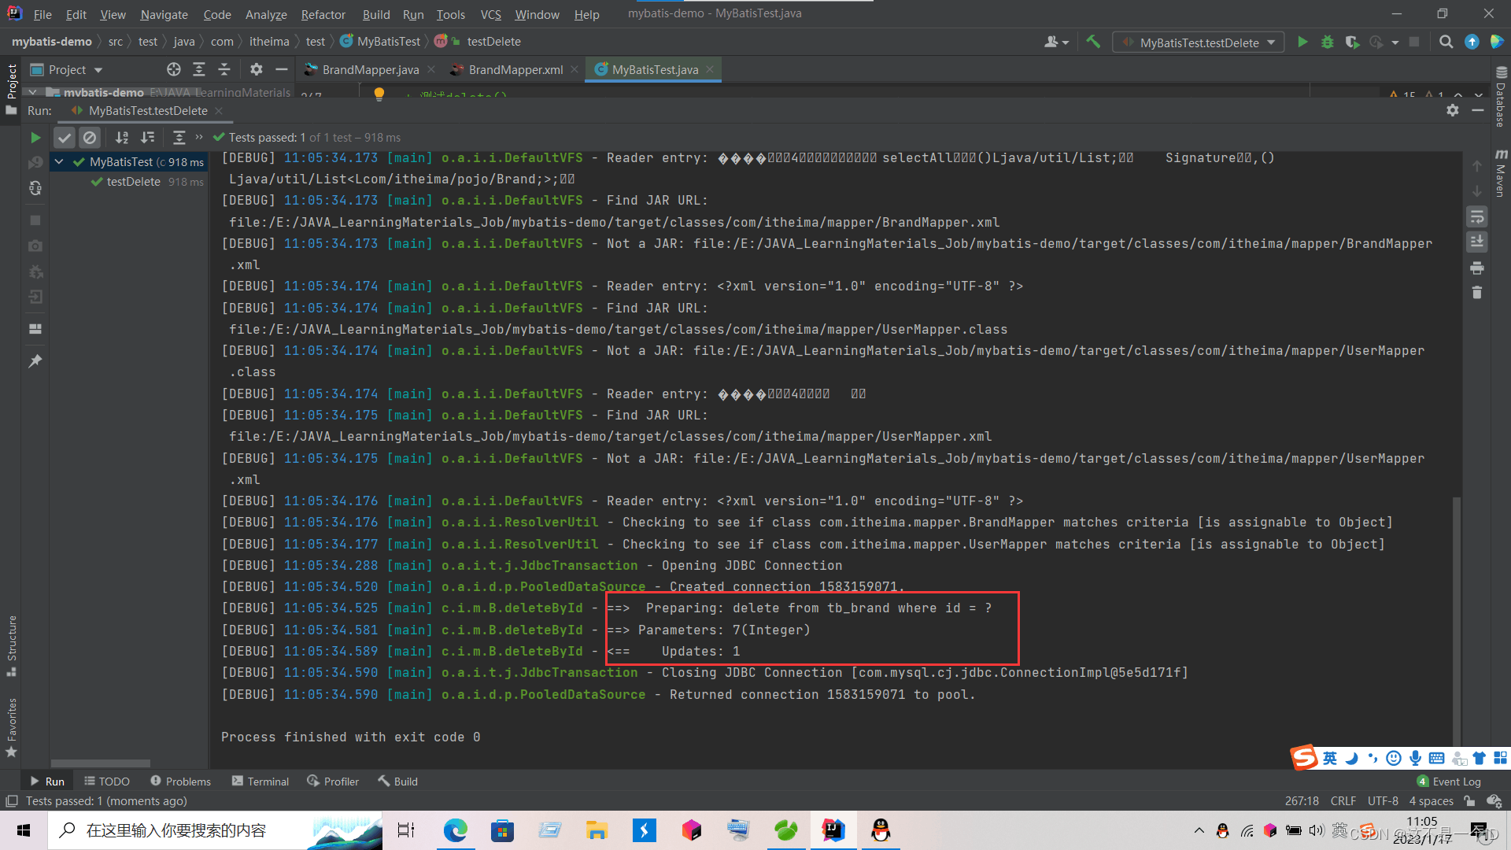Viewport: 1511px width, 850px height.
Task: Toggle auto-test rerun icon in Run sidebar
Action: (35, 188)
